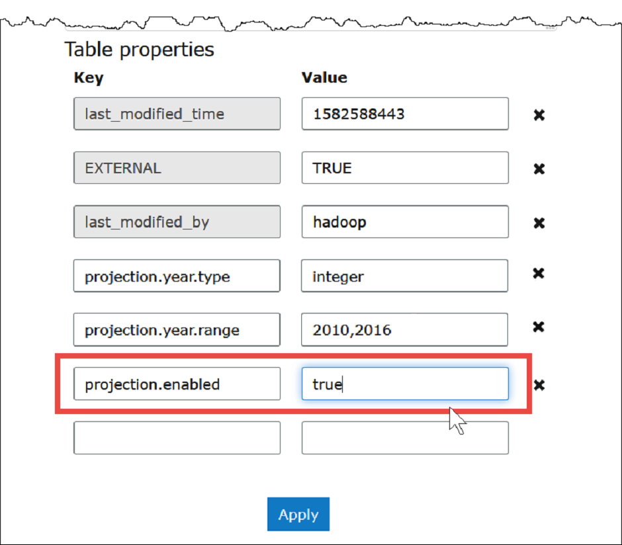Select the value field showing TRUE

[x=405, y=168]
